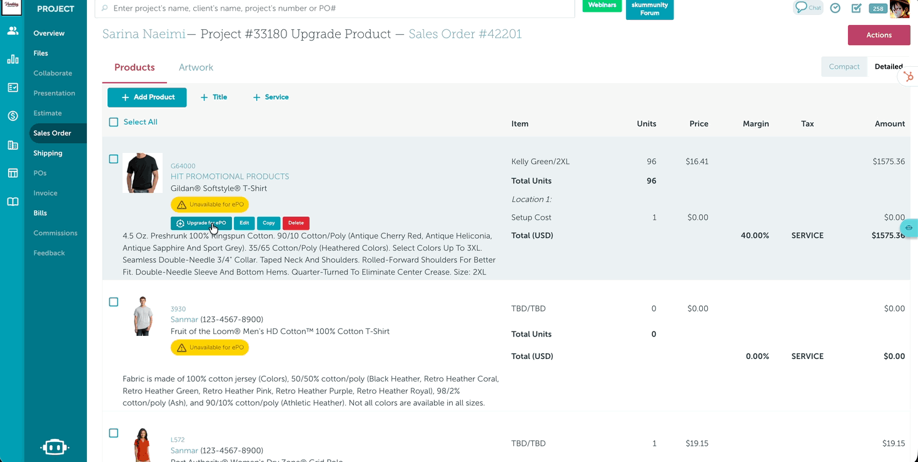Click the orange HubSpot icon
The image size is (918, 462).
pos(908,77)
